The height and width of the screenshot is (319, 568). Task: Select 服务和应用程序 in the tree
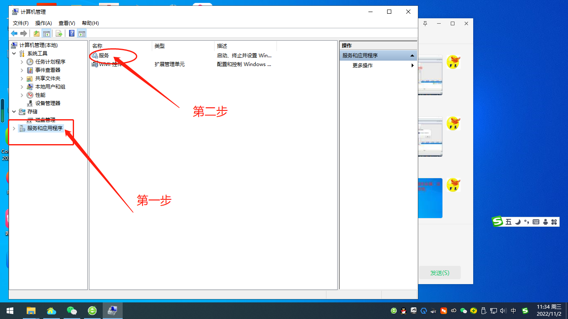pyautogui.click(x=45, y=128)
